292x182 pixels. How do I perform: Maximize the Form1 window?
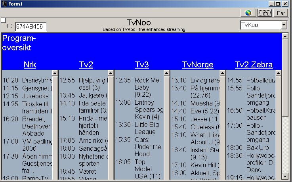278,4
